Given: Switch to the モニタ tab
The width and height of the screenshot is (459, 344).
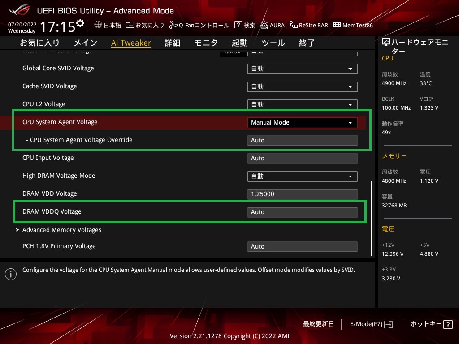Looking at the screenshot, I should (x=206, y=43).
